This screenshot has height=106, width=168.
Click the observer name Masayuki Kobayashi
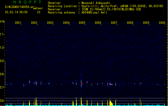click(x=96, y=3)
